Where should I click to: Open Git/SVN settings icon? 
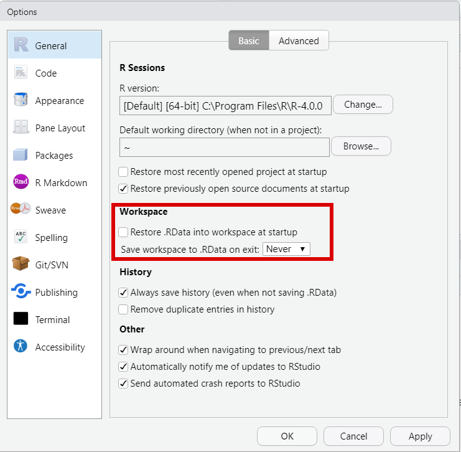coord(21,265)
